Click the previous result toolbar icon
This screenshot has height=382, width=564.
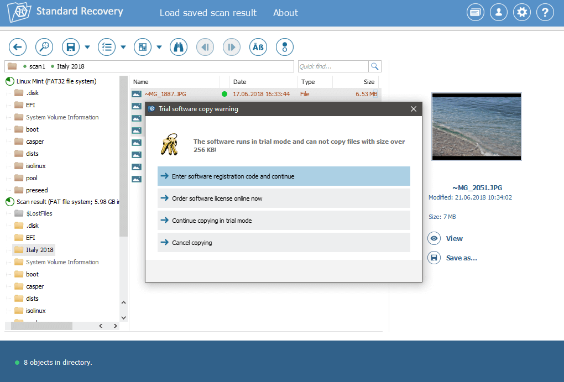(205, 47)
